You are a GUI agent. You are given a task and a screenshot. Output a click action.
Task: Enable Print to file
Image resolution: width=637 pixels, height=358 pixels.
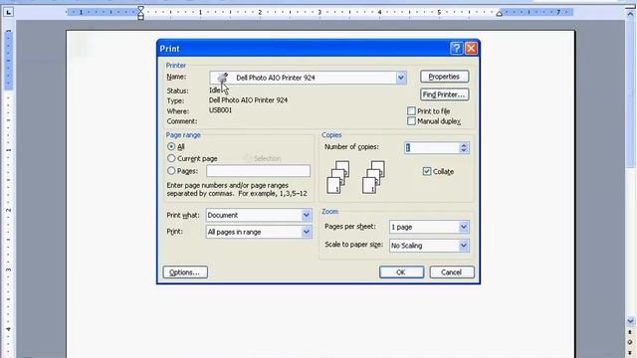click(411, 110)
